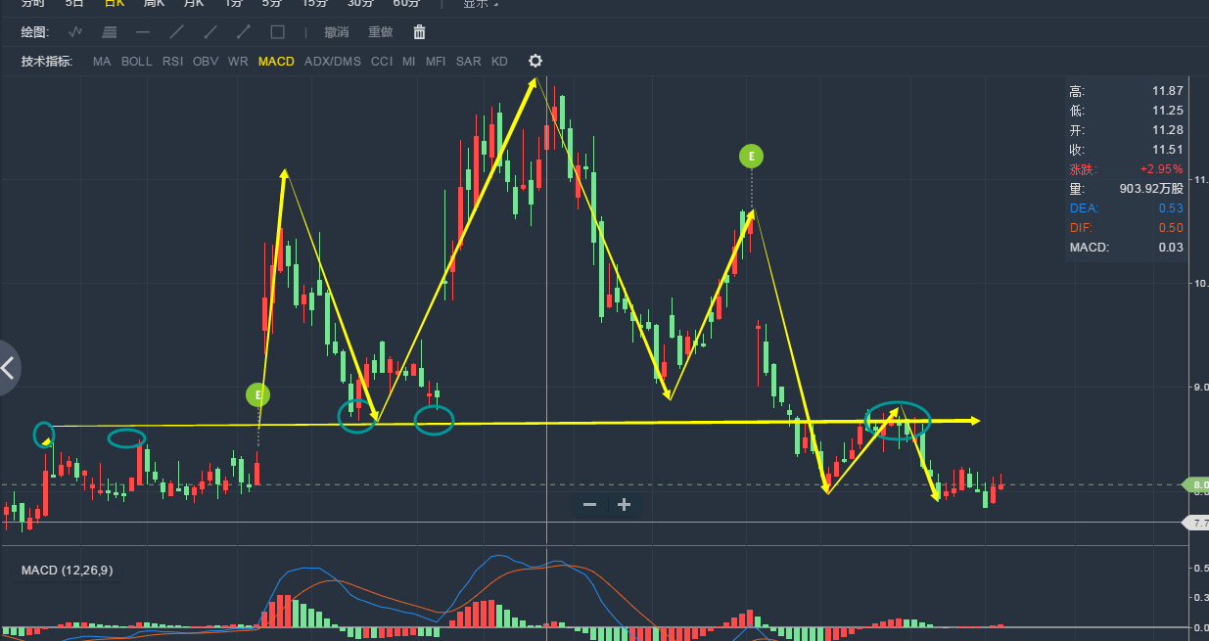Switch to the 15分 interval tab
This screenshot has height=641, width=1209.
tap(314, 3)
